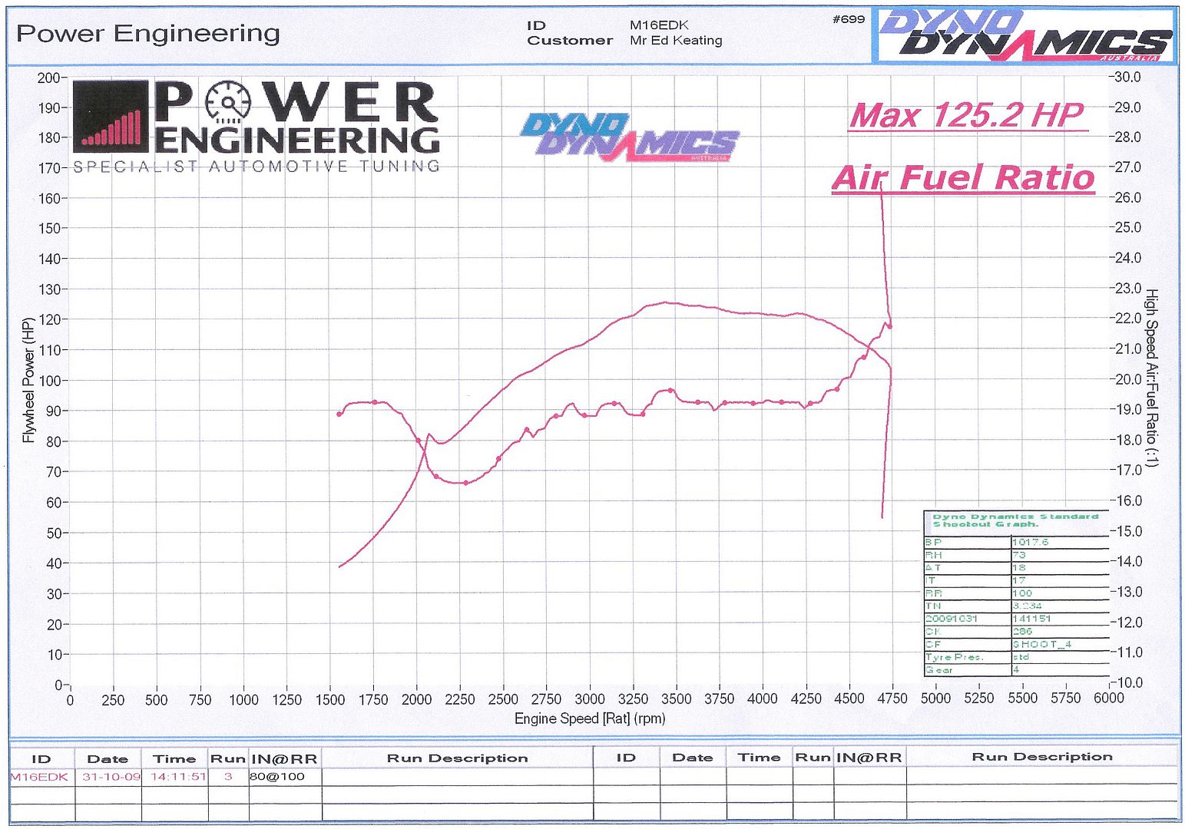The image size is (1185, 829).
Task: Click the '4750' label on rpm axis
Action: pyautogui.click(x=892, y=699)
